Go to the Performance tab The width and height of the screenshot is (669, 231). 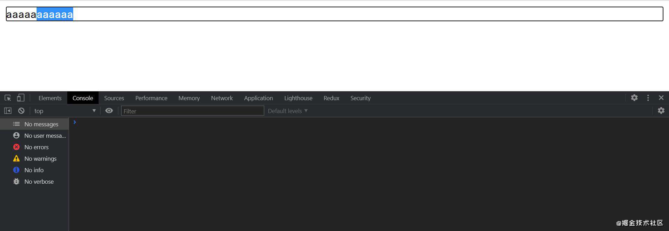click(x=151, y=98)
